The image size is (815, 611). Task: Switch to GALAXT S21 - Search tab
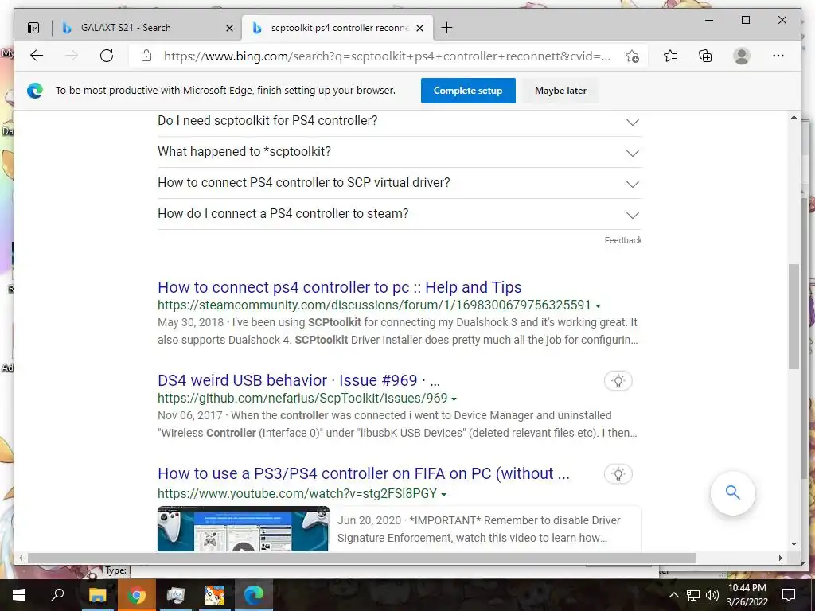146,28
